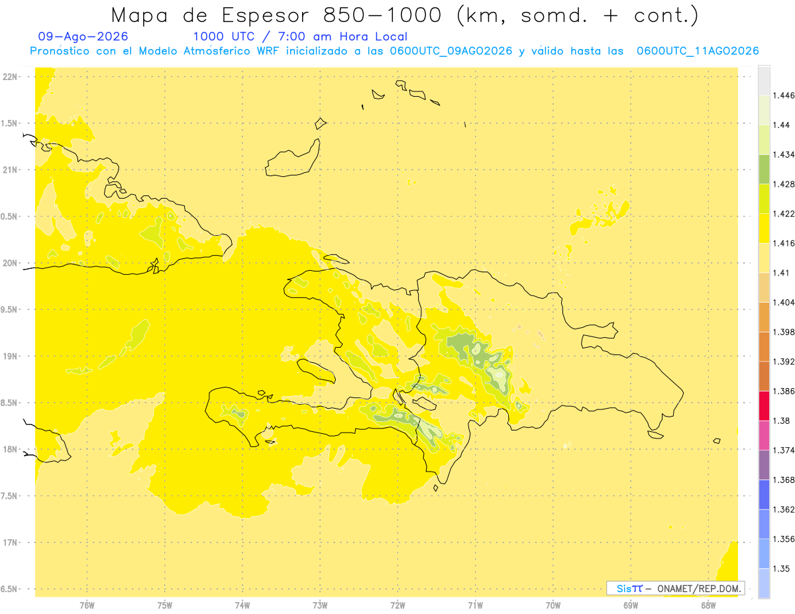The width and height of the screenshot is (795, 614).
Task: Click the light gray legend swatch above 1.446
Action: coord(764,80)
